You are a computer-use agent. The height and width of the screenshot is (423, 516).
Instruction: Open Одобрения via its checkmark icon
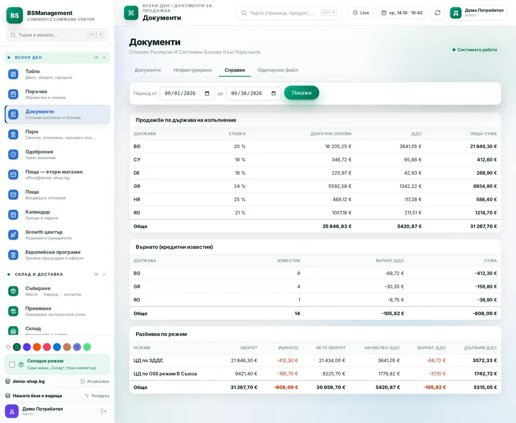pyautogui.click(x=13, y=154)
